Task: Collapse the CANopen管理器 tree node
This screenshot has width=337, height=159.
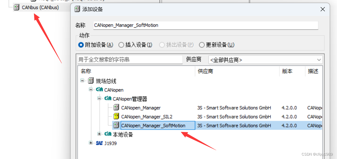Action: [x=99, y=98]
